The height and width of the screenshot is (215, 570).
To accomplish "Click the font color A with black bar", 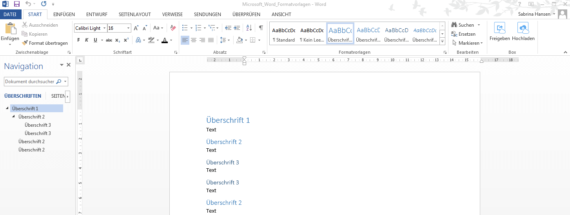I will click(165, 40).
